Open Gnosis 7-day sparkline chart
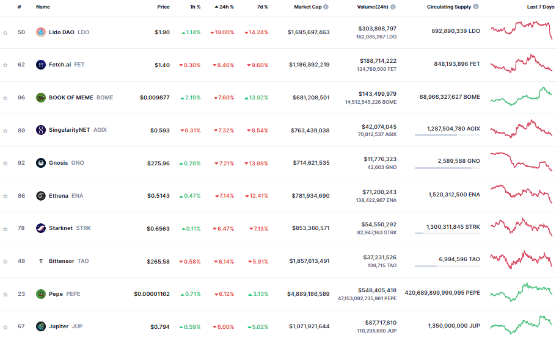The height and width of the screenshot is (338, 559). click(x=521, y=161)
